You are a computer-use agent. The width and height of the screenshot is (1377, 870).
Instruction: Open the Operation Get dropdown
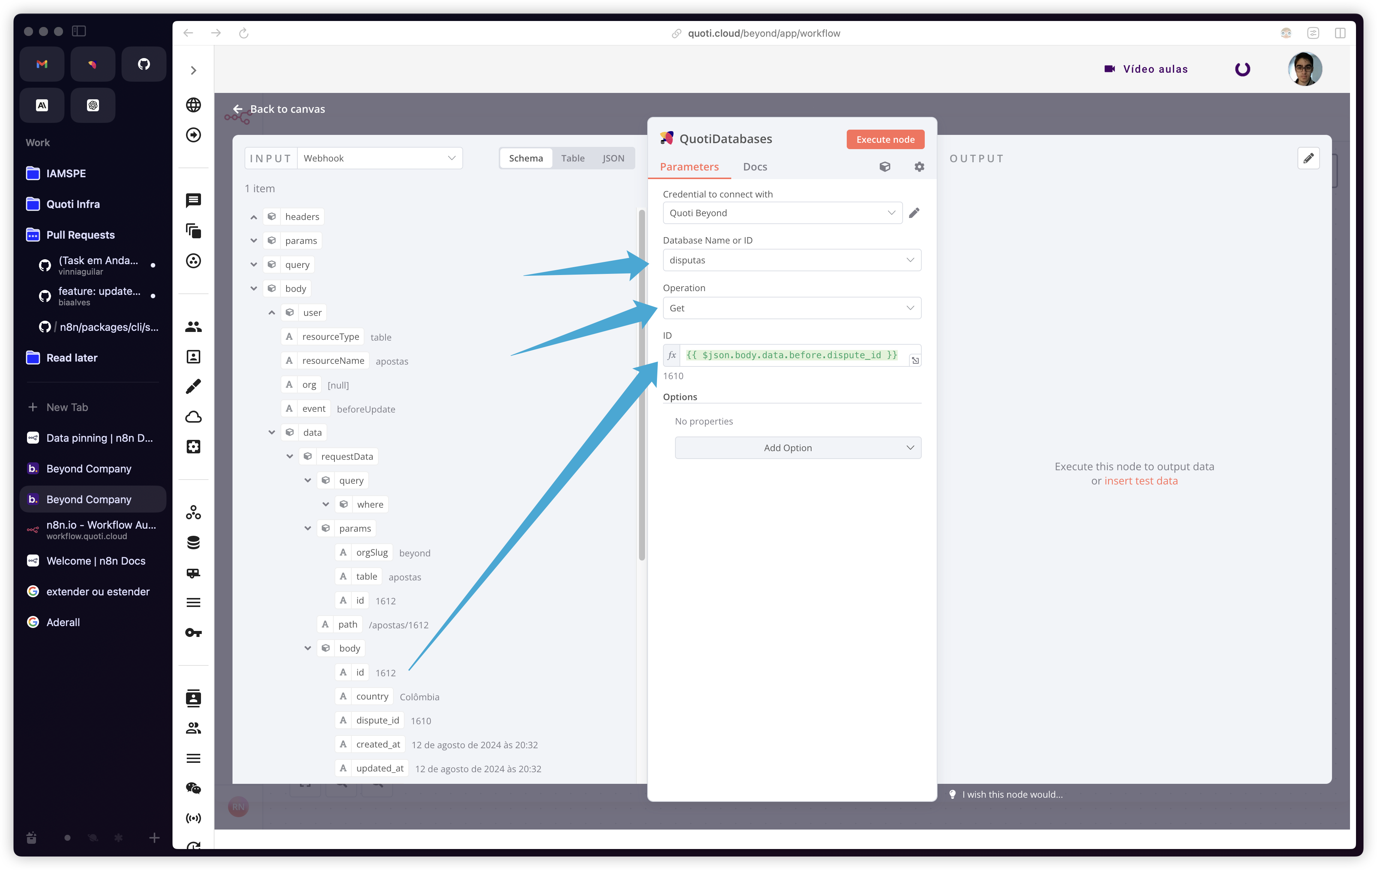pyautogui.click(x=791, y=308)
